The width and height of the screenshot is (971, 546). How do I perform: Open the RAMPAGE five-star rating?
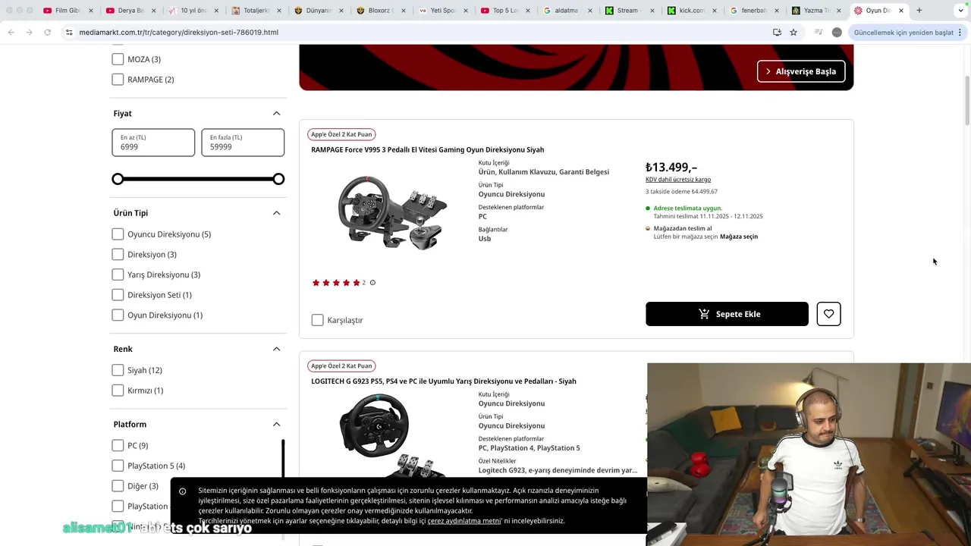click(336, 283)
